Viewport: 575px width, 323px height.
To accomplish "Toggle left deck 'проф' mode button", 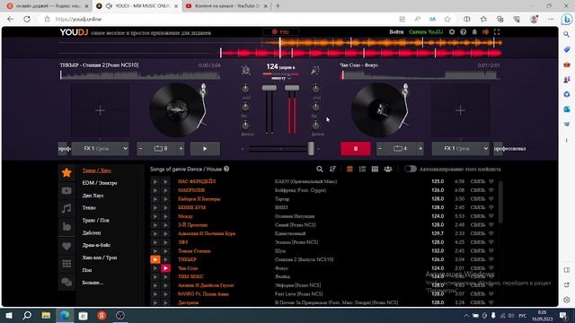I will [64, 149].
